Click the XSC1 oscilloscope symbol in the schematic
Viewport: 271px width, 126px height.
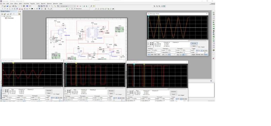[x=56, y=55]
